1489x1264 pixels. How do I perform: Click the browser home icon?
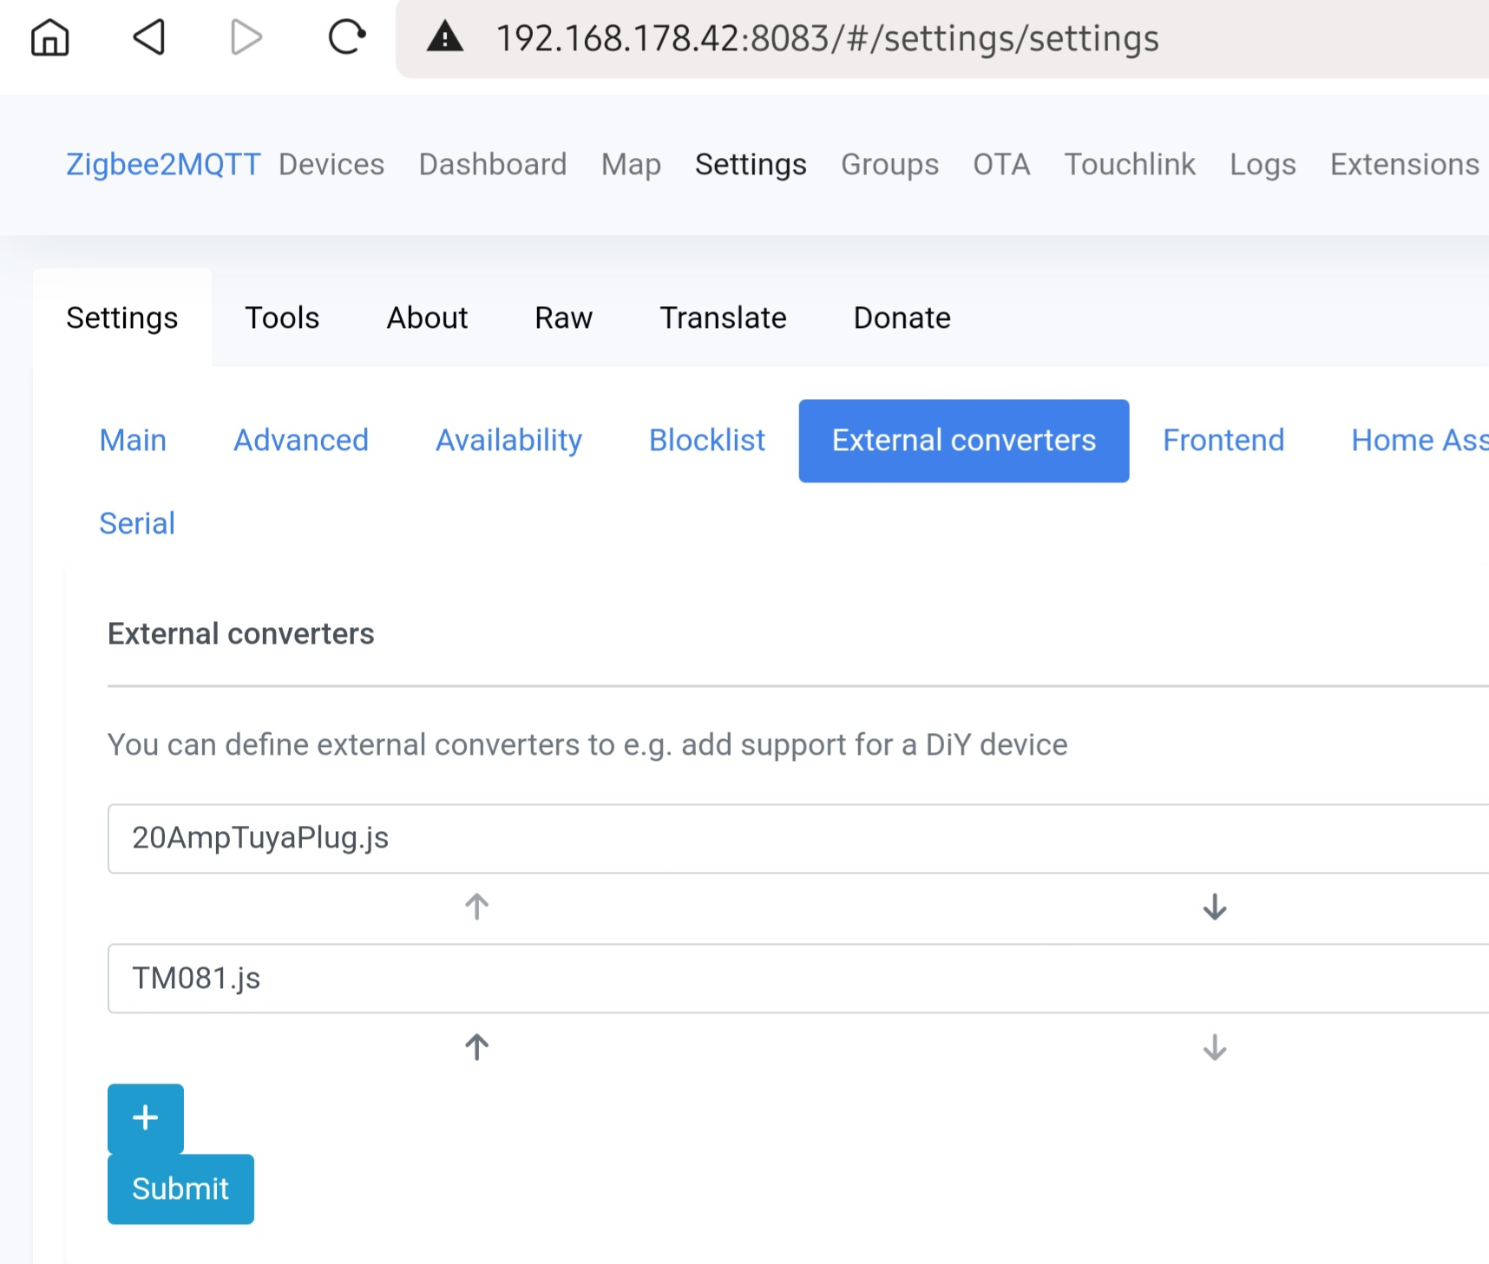(49, 37)
